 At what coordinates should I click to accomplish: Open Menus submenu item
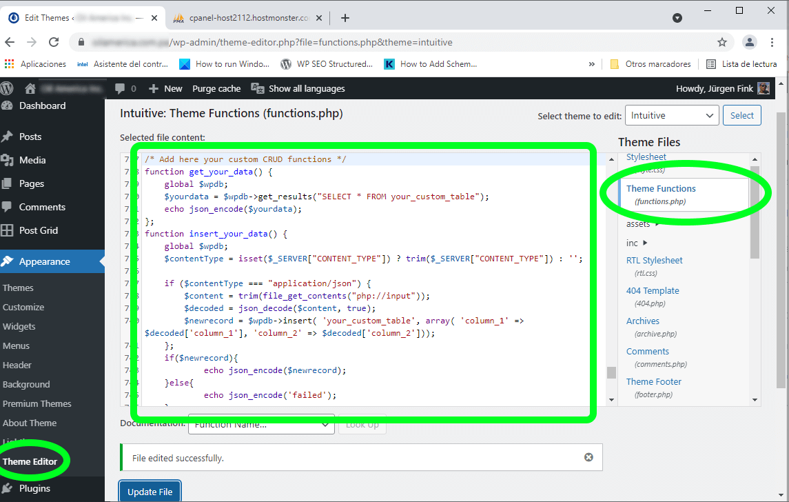(16, 346)
